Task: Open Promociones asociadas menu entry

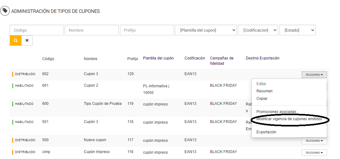Action: [x=276, y=112]
